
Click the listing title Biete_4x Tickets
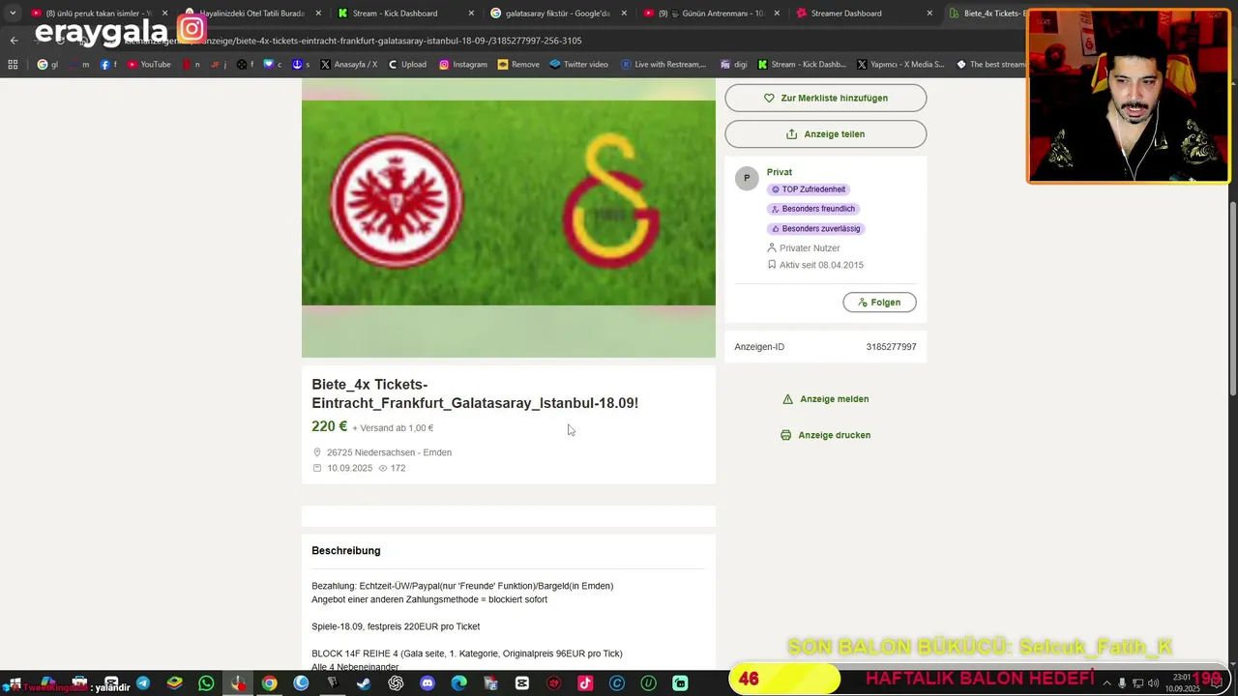[x=475, y=393]
